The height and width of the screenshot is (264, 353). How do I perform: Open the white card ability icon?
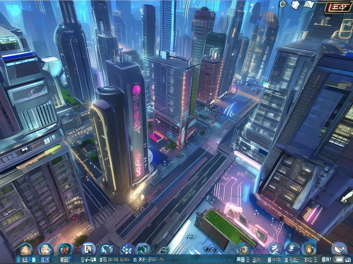88,249
